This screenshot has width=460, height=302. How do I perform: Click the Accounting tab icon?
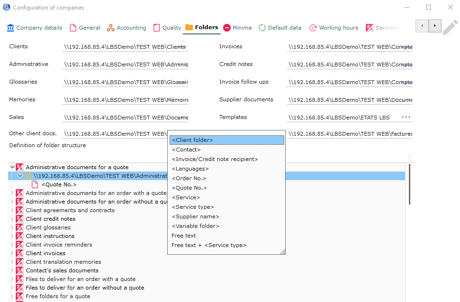coord(111,28)
